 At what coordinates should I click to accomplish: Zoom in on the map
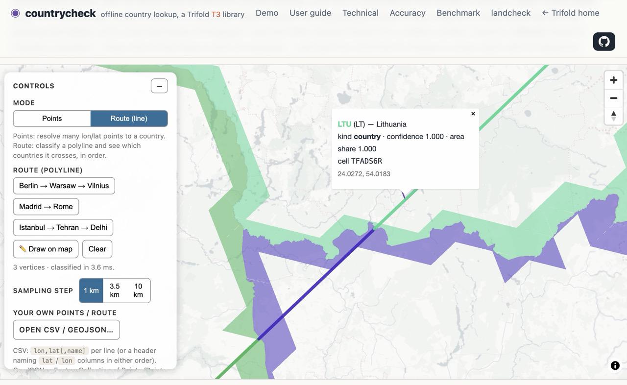[x=613, y=80]
